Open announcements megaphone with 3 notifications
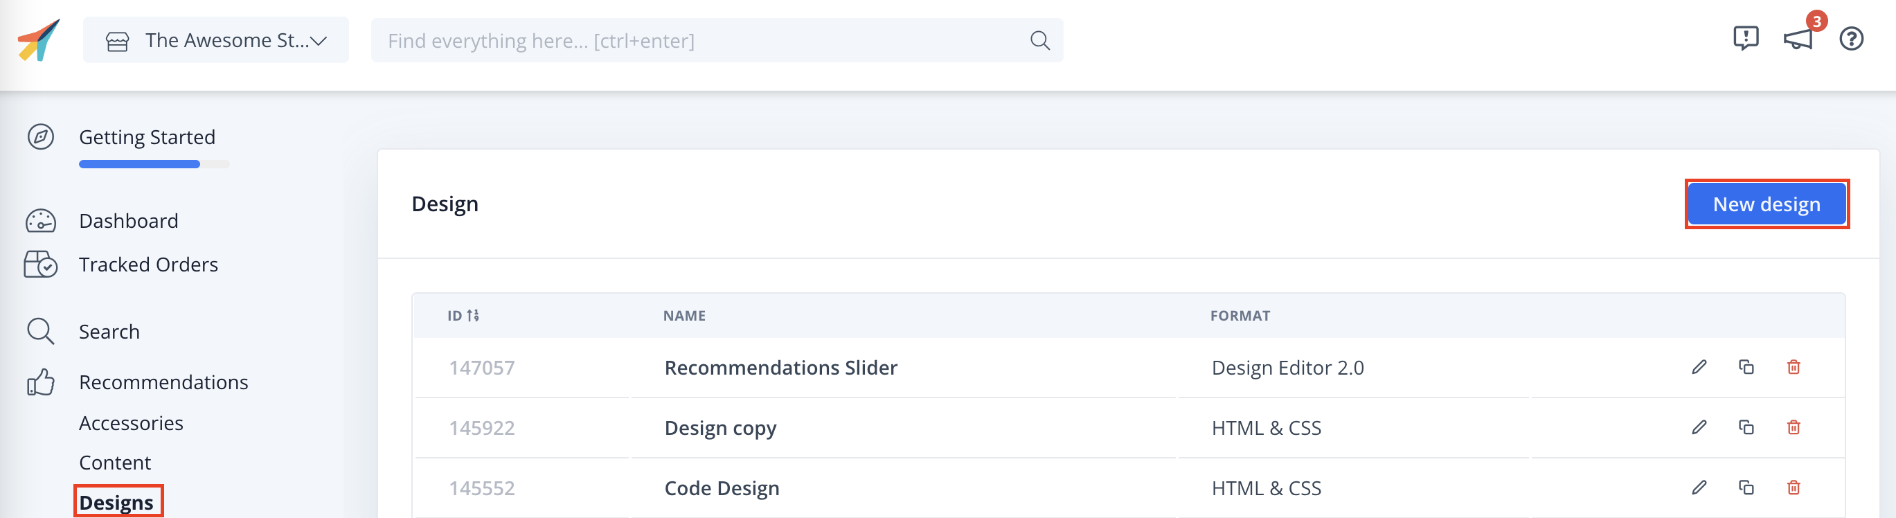Image resolution: width=1896 pixels, height=518 pixels. tap(1798, 39)
